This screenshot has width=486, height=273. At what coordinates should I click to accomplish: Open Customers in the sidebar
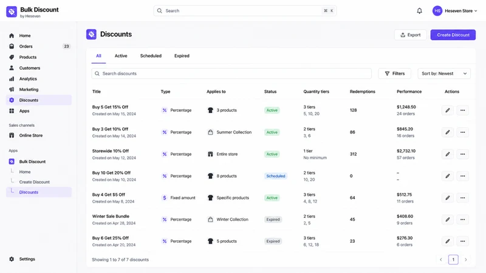pos(39,68)
